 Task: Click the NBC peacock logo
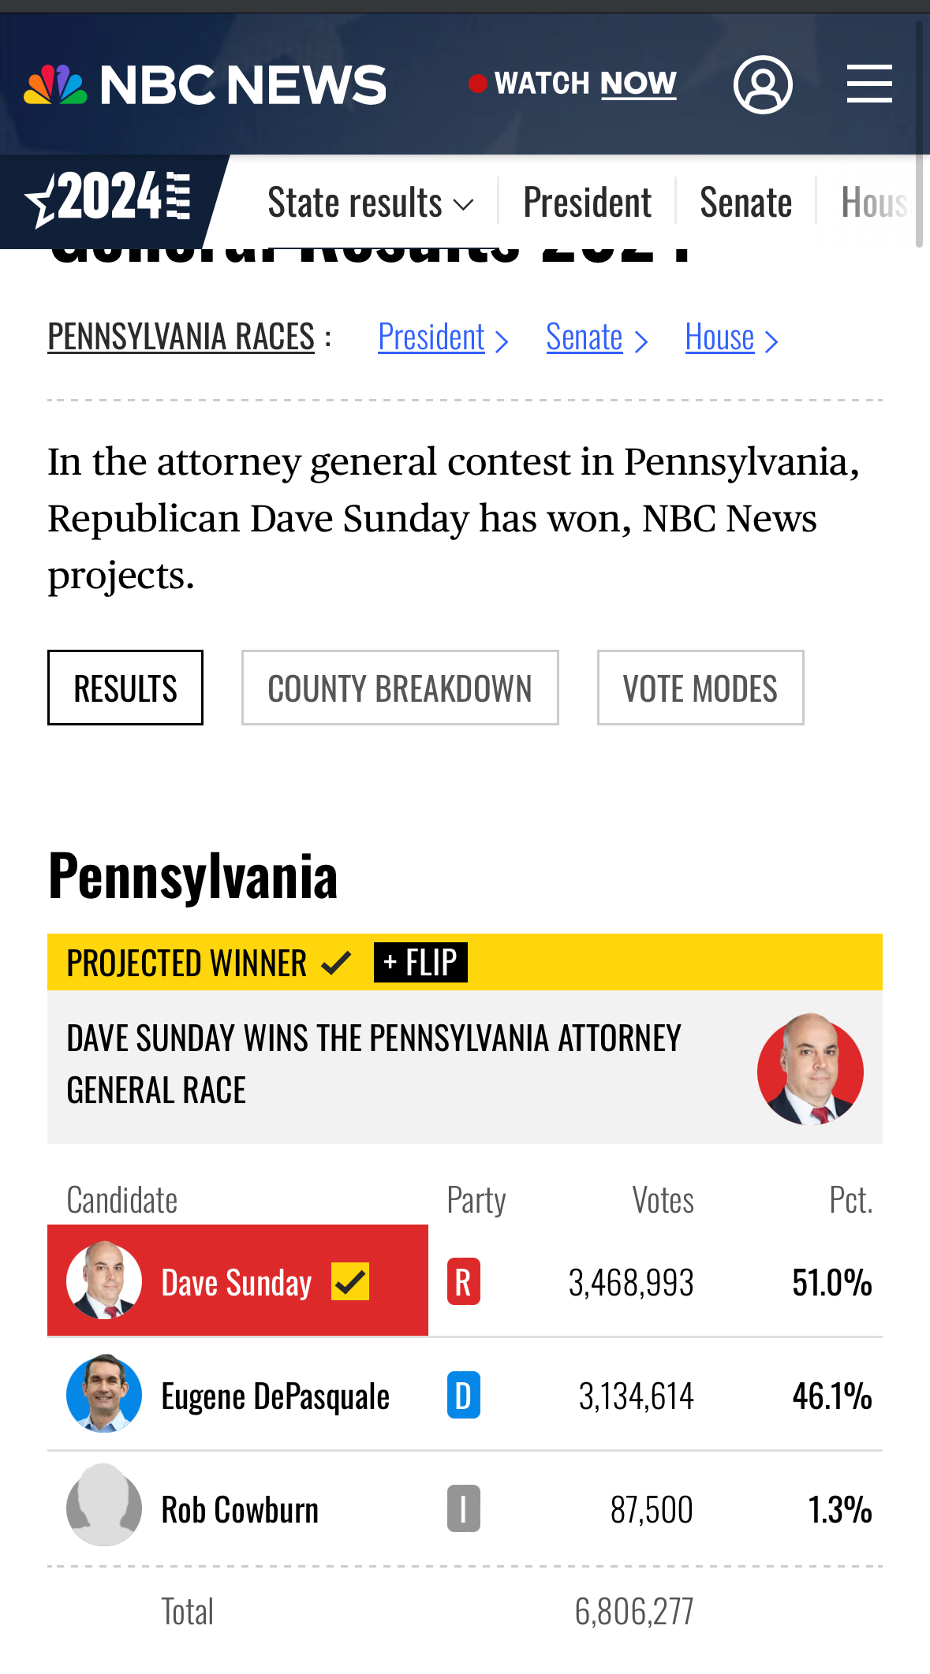pyautogui.click(x=55, y=85)
